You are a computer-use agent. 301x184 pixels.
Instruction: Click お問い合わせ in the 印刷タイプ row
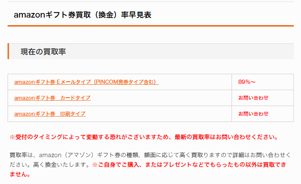253,114
